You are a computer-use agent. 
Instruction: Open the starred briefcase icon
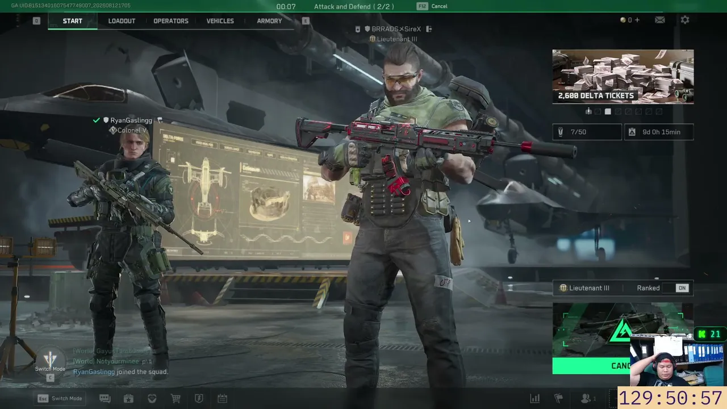tap(128, 398)
